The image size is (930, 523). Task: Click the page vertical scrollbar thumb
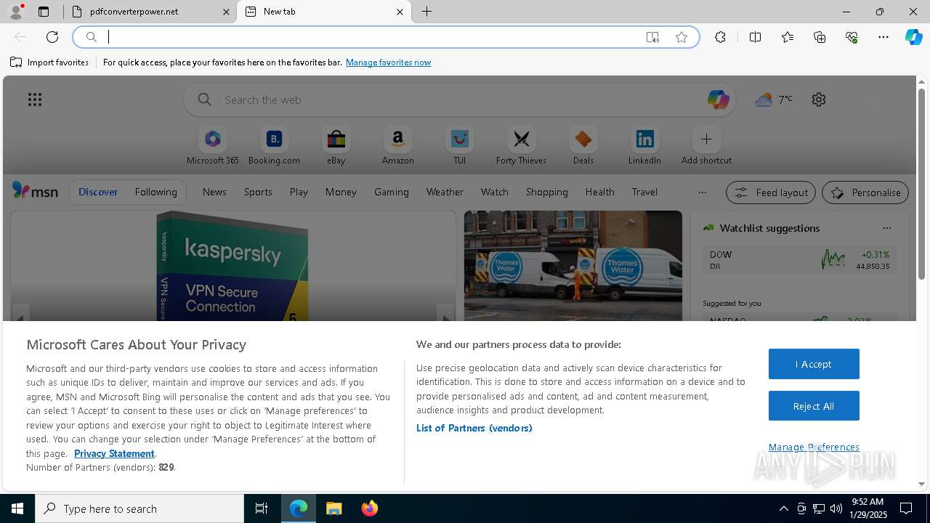921,185
